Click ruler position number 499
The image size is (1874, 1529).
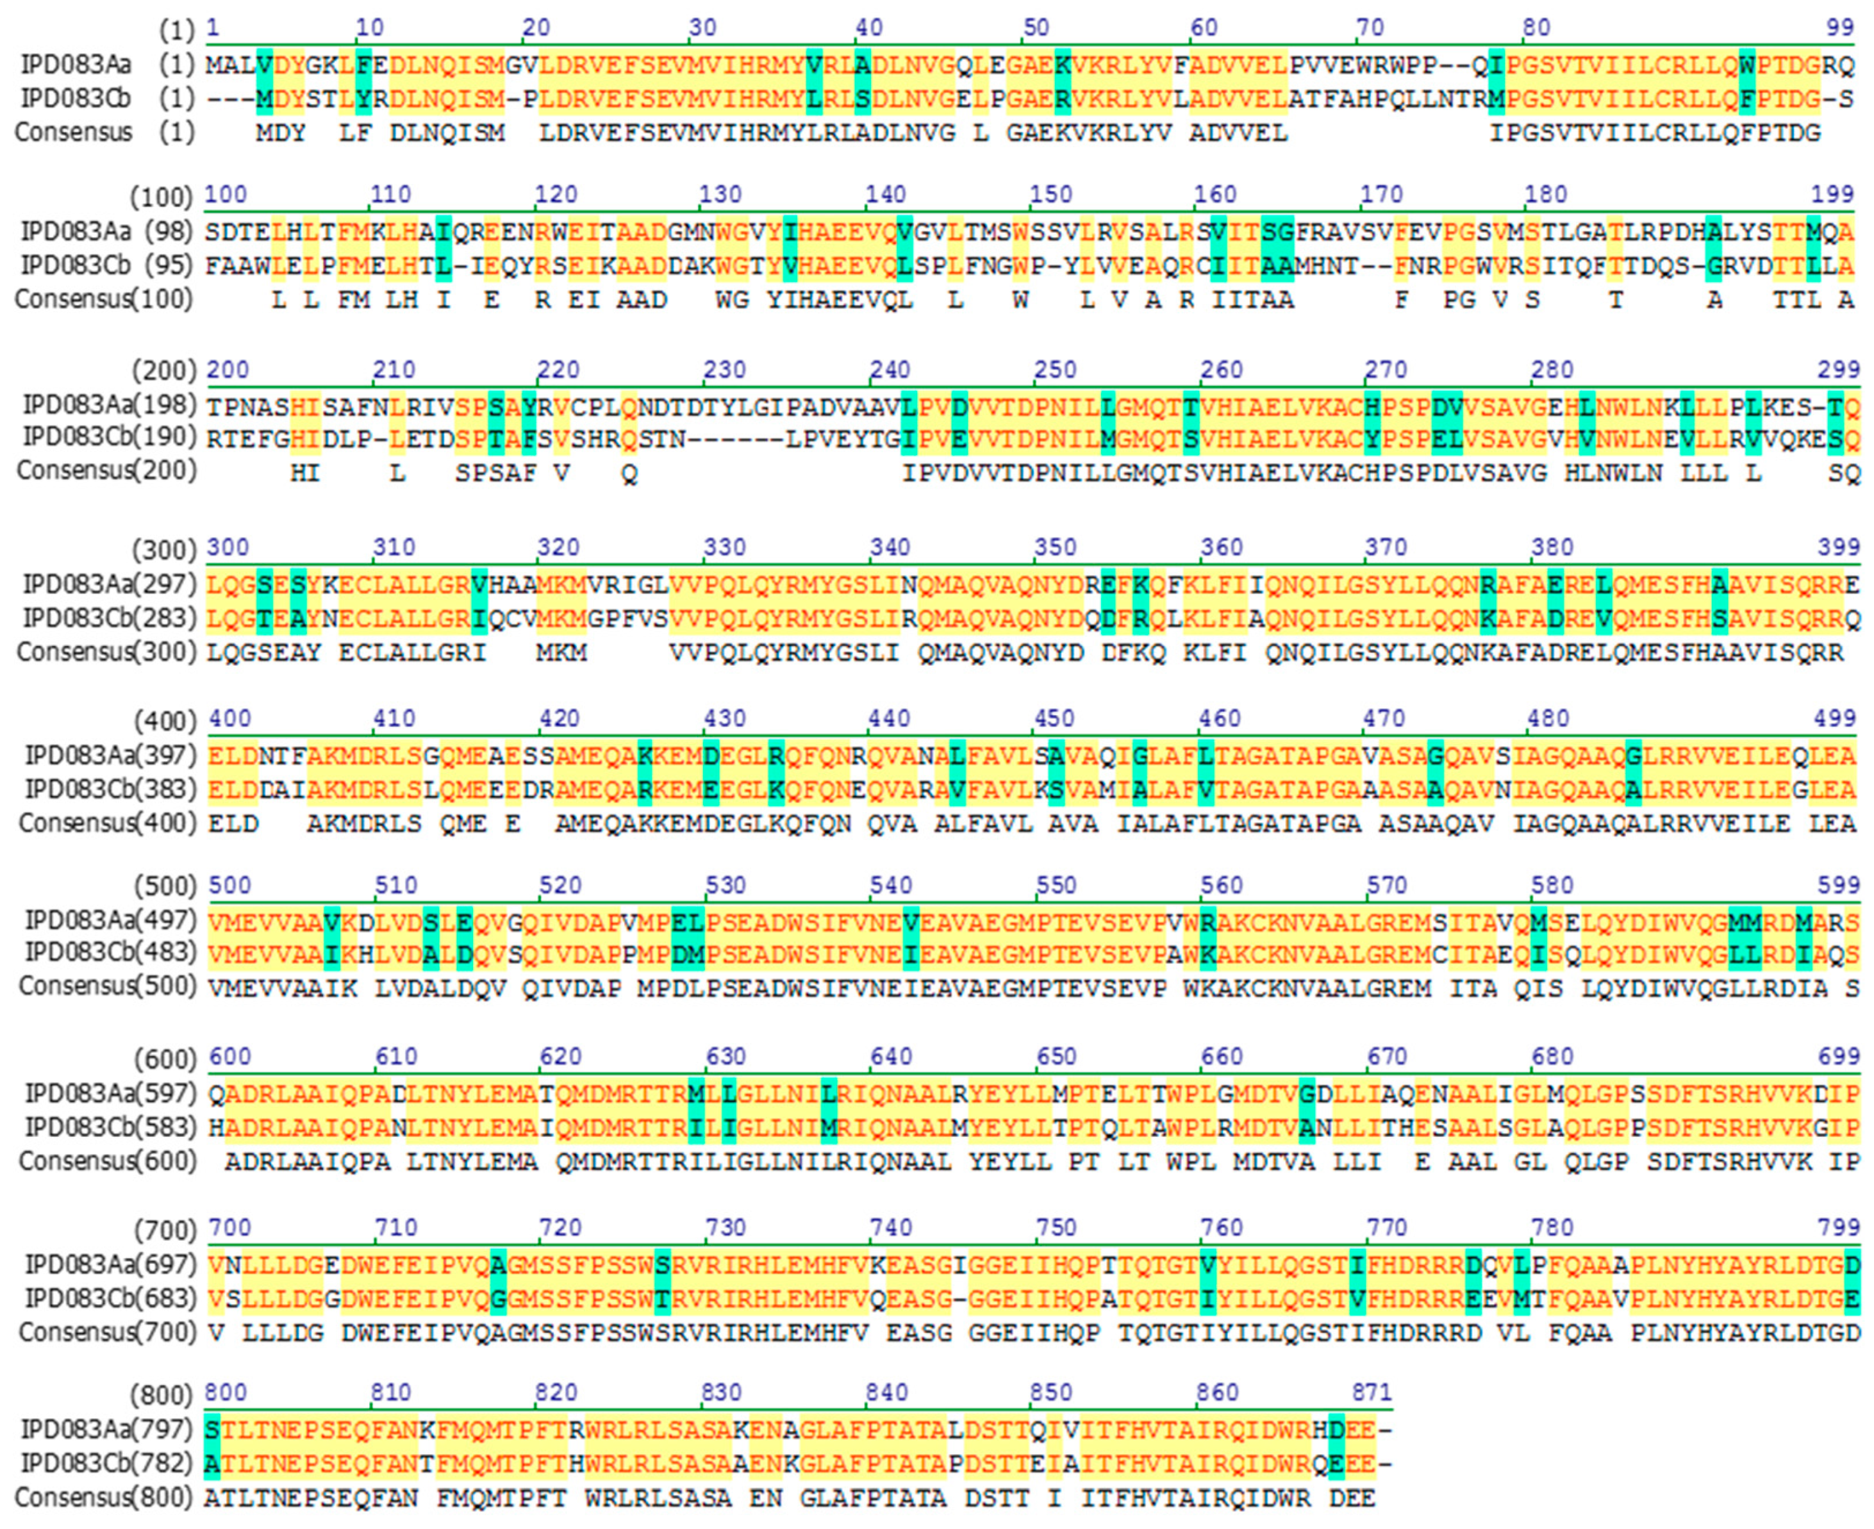(1836, 719)
